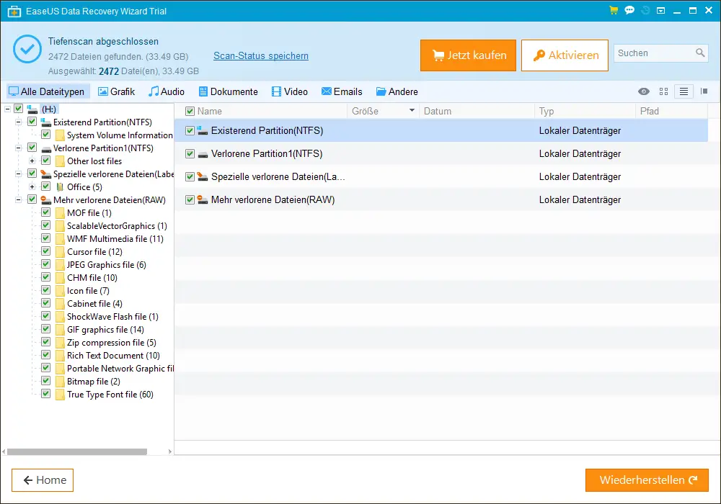Open the Dokumente tab

[x=228, y=91]
